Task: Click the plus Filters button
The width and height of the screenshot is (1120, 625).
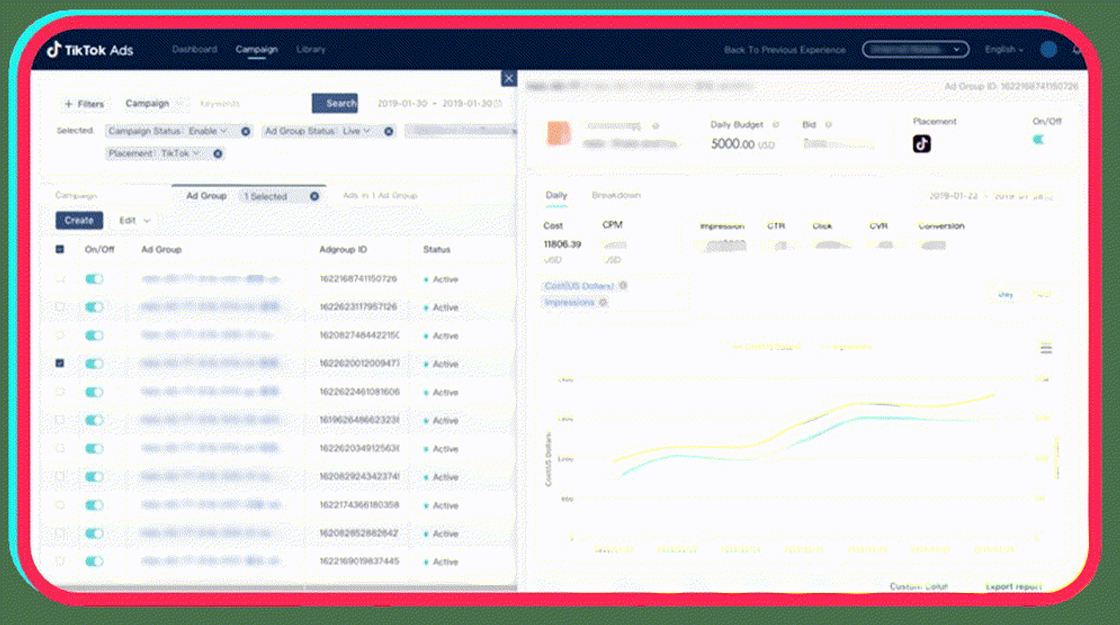Action: point(83,104)
